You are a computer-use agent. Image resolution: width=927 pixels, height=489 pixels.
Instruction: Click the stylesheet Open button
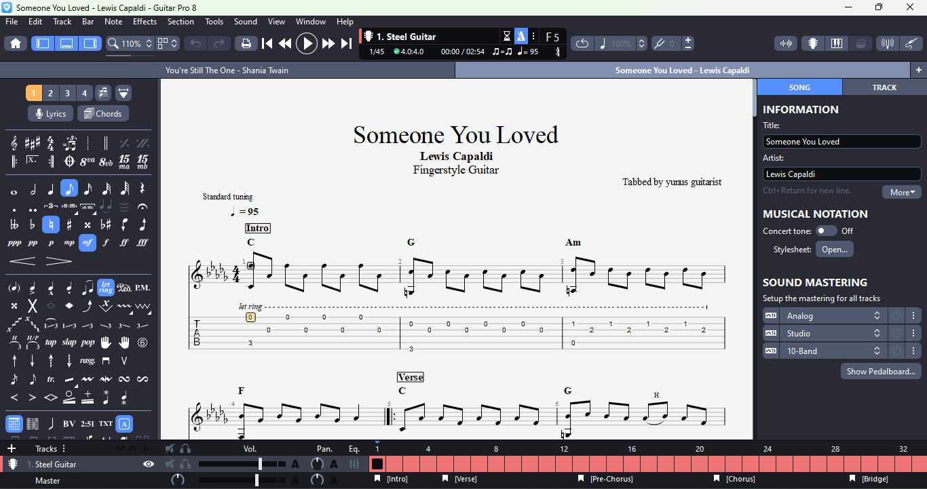835,250
